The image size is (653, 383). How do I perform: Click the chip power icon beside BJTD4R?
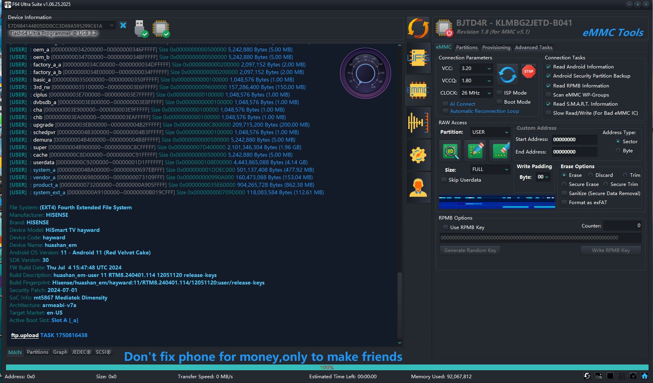[444, 28]
